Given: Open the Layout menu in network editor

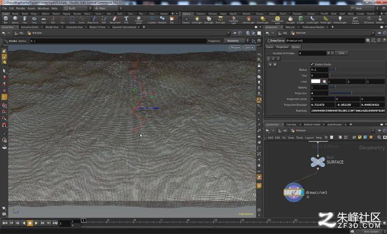Looking at the screenshot, I should 309,137.
